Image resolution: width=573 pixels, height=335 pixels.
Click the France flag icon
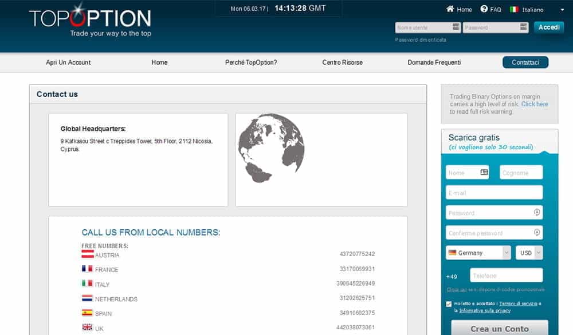[87, 269]
